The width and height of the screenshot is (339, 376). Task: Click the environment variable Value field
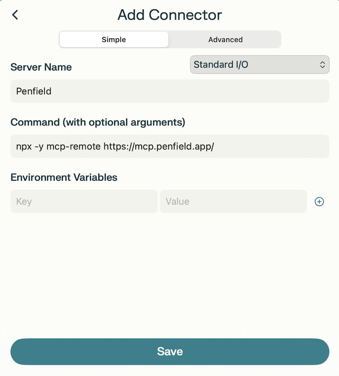tap(233, 201)
